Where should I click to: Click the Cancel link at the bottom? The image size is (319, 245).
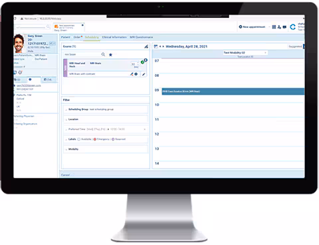[x=65, y=175]
